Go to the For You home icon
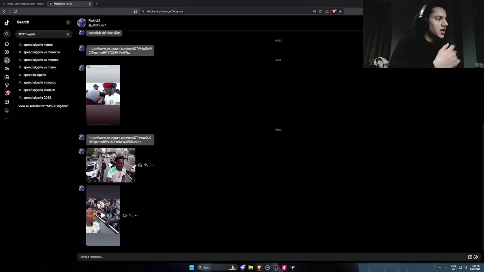The image size is (484, 272). pyautogui.click(x=7, y=43)
